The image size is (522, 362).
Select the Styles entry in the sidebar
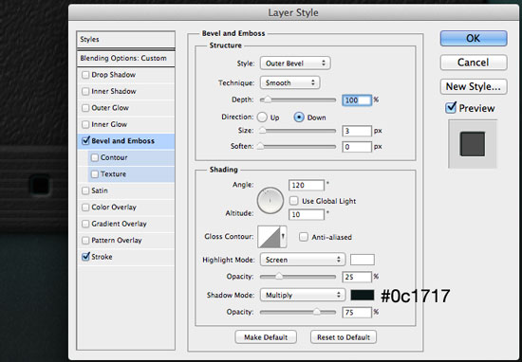point(125,40)
